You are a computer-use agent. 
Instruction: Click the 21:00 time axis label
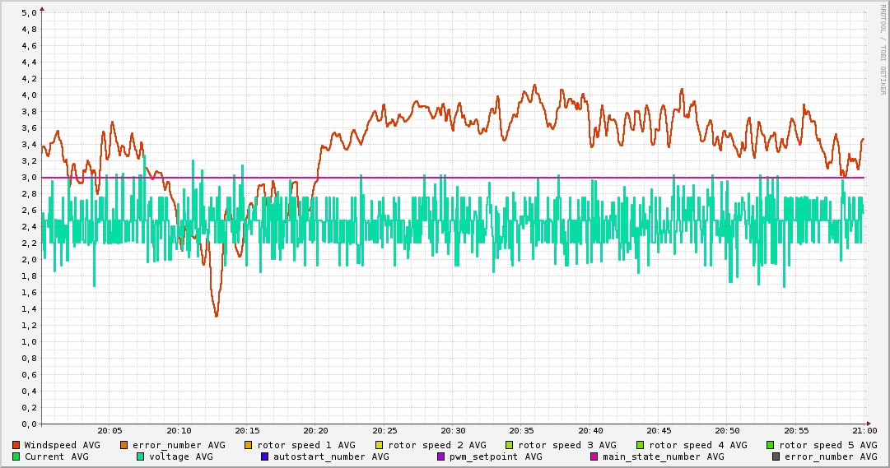[864, 430]
